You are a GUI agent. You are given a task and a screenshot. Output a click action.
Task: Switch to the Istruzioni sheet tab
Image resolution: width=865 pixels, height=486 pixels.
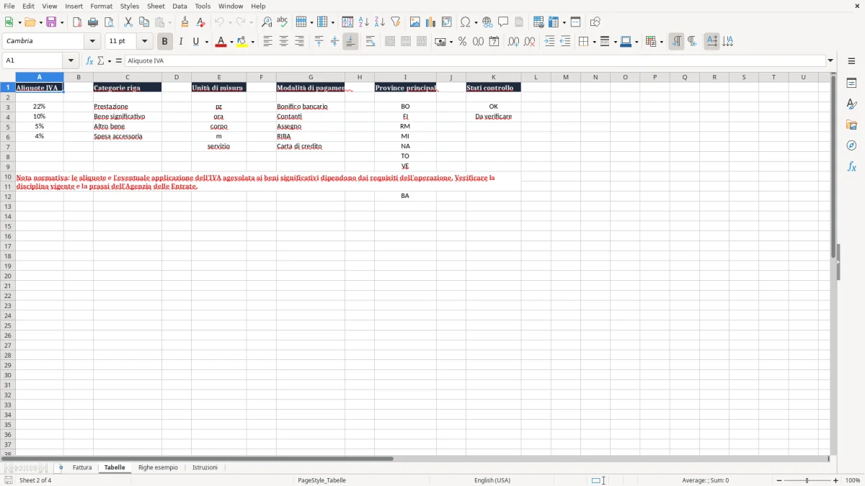pyautogui.click(x=205, y=467)
